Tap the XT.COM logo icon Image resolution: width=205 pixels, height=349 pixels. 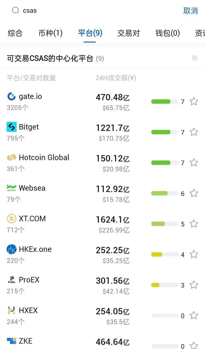[x=11, y=219]
